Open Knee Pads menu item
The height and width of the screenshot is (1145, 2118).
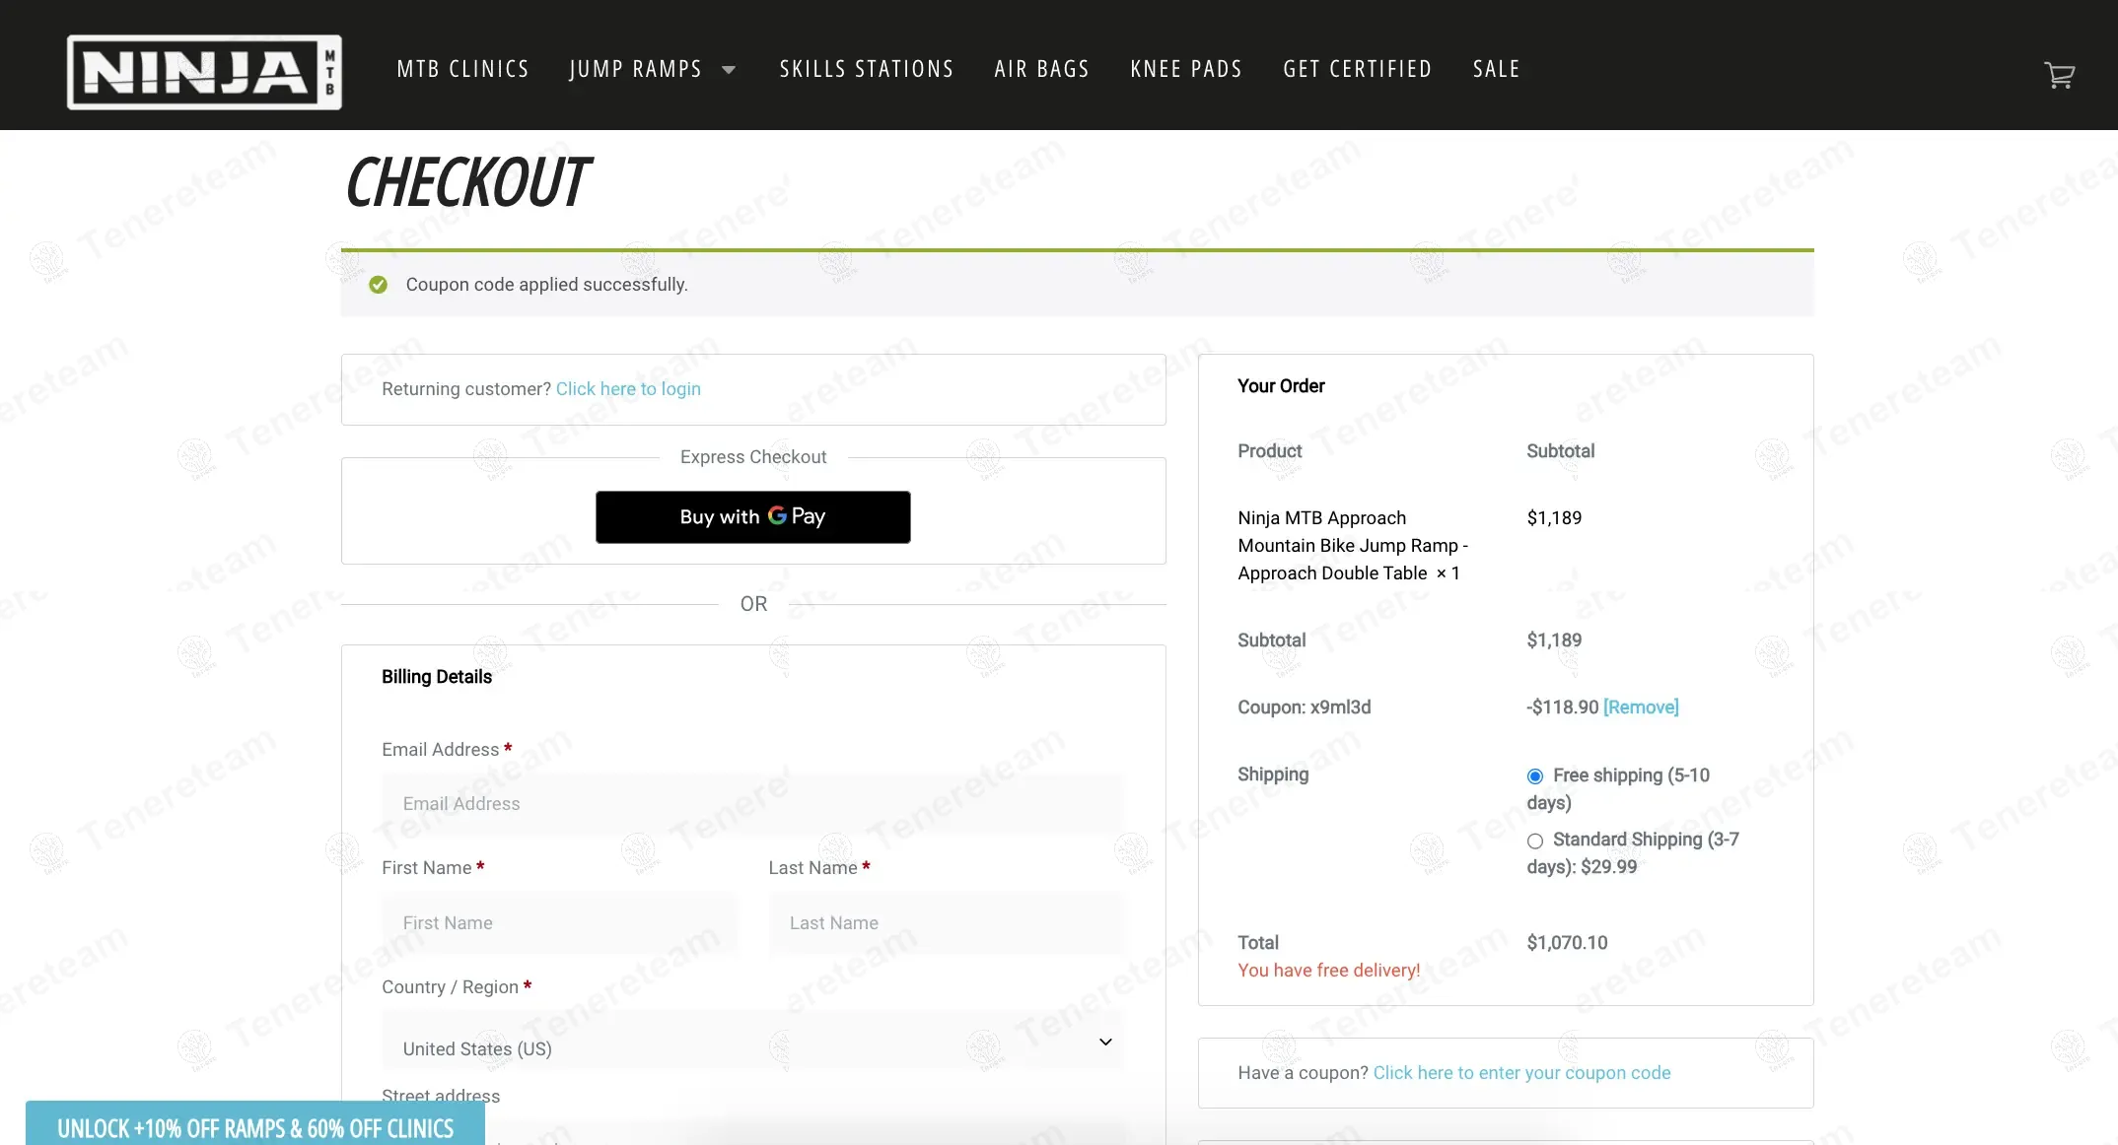click(x=1185, y=69)
